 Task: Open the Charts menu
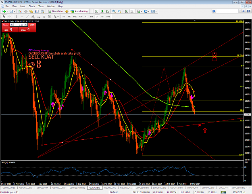(x=32, y=6)
